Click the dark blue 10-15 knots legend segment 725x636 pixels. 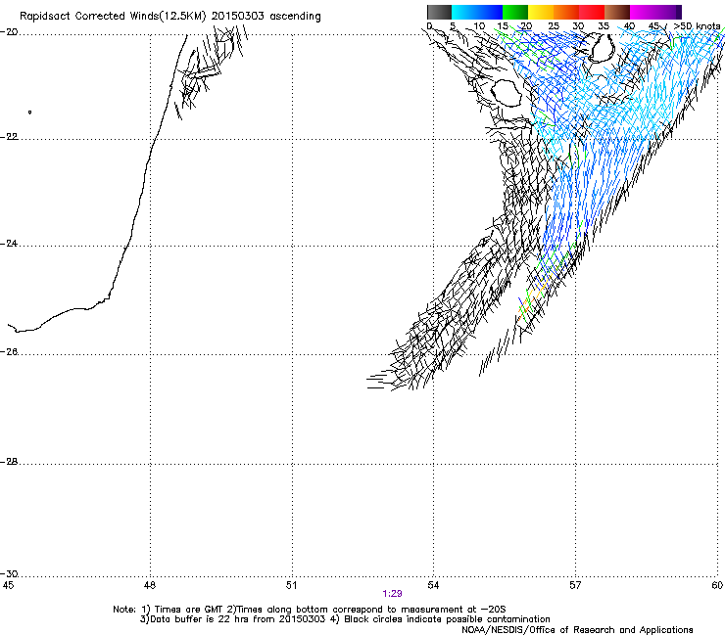[490, 12]
